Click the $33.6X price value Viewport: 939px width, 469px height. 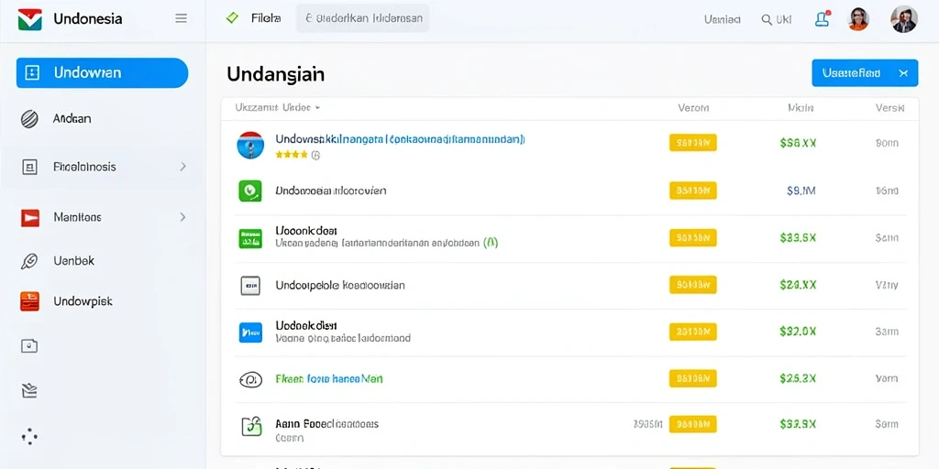(x=798, y=237)
